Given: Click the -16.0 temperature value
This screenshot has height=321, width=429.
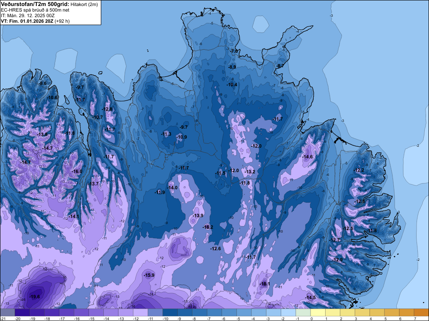Looking at the screenshot, I should click(x=77, y=171).
